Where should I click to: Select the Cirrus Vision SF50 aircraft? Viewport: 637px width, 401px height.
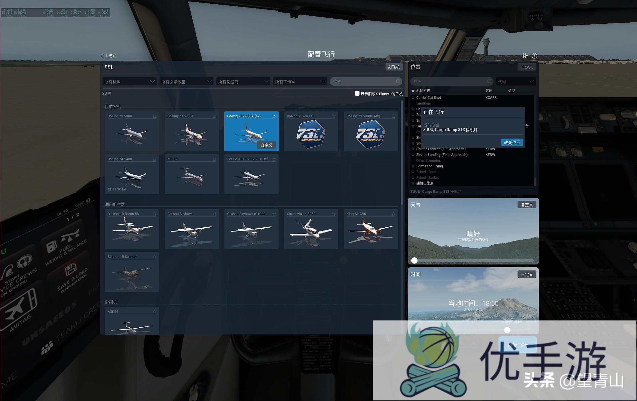click(311, 229)
